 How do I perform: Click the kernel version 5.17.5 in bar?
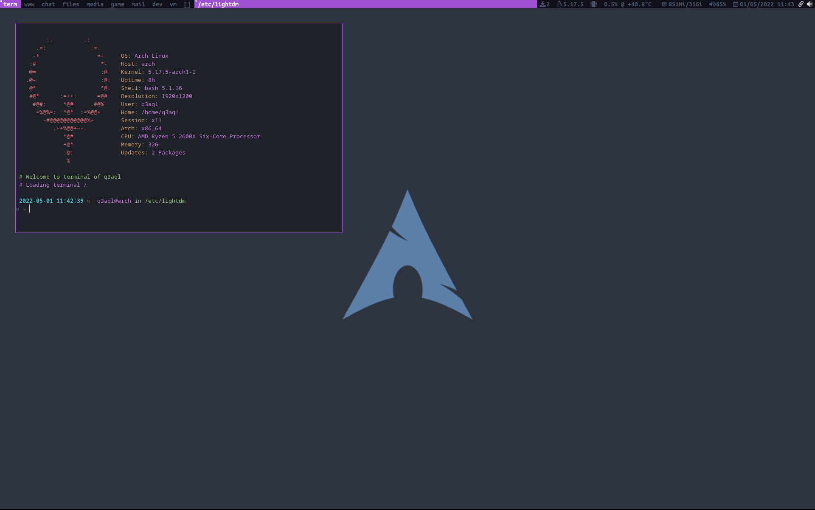tap(573, 4)
